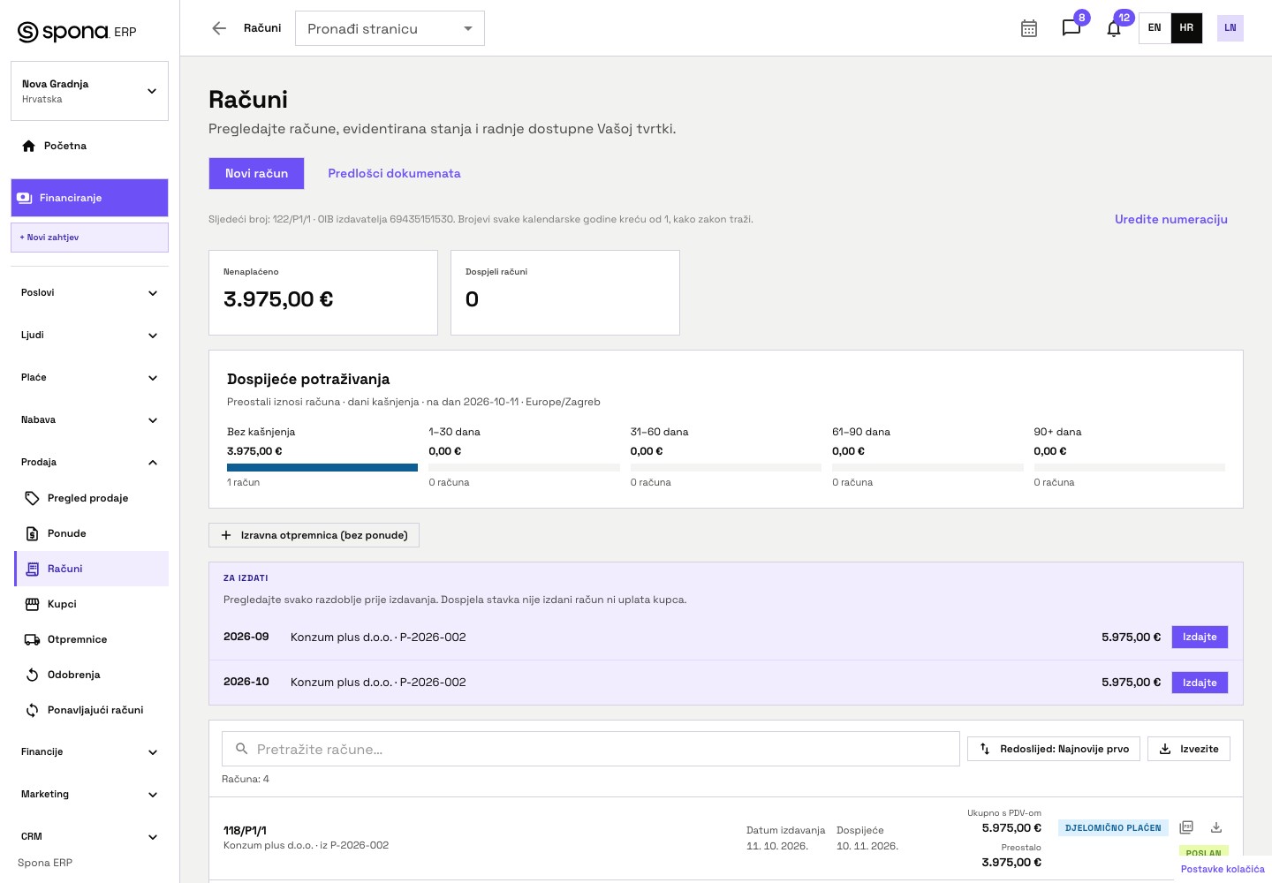Open the Pronađi stranicu page finder dropdown
The height and width of the screenshot is (883, 1272).
pos(390,28)
